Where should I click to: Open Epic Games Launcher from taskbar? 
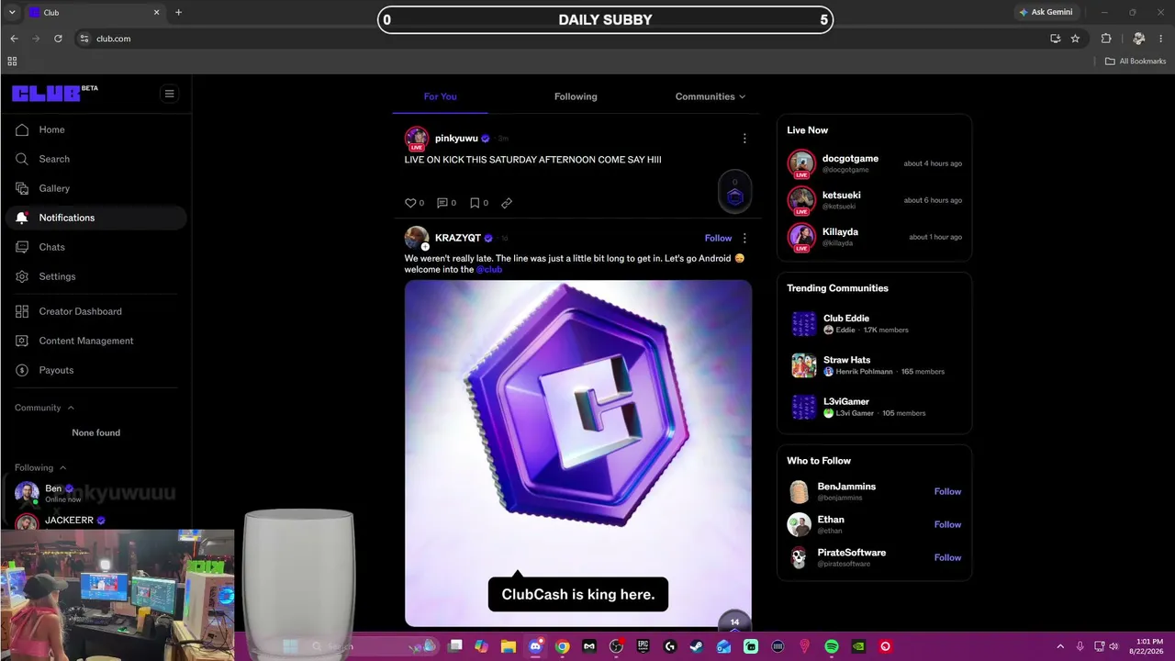643,646
